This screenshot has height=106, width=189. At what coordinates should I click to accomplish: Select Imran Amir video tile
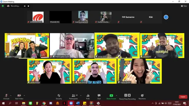click(x=117, y=46)
